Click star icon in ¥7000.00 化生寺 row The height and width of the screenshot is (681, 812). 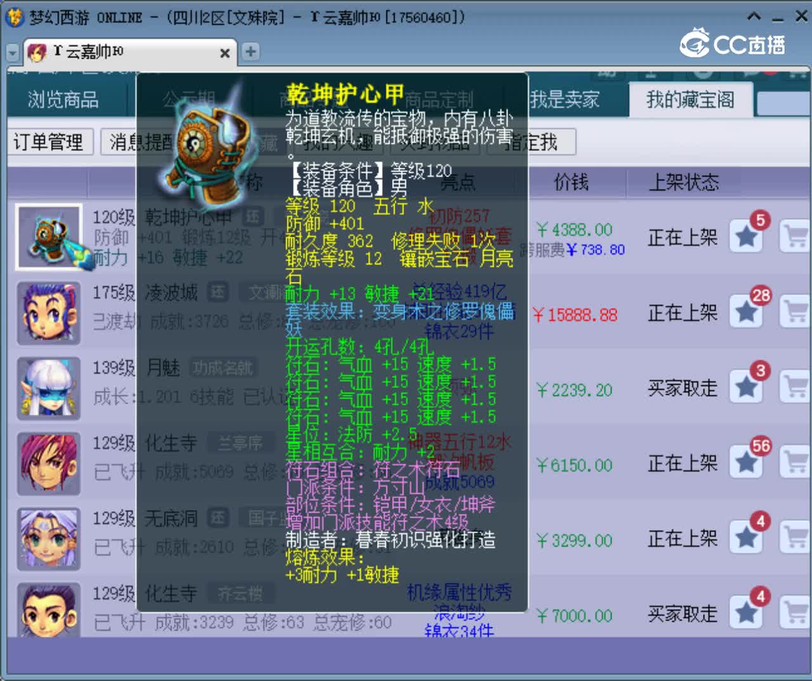coord(746,613)
